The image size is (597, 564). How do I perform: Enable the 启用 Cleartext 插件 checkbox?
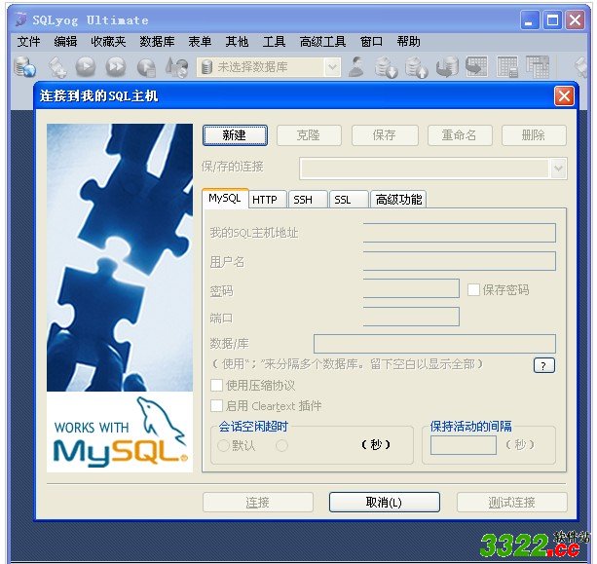(x=217, y=406)
